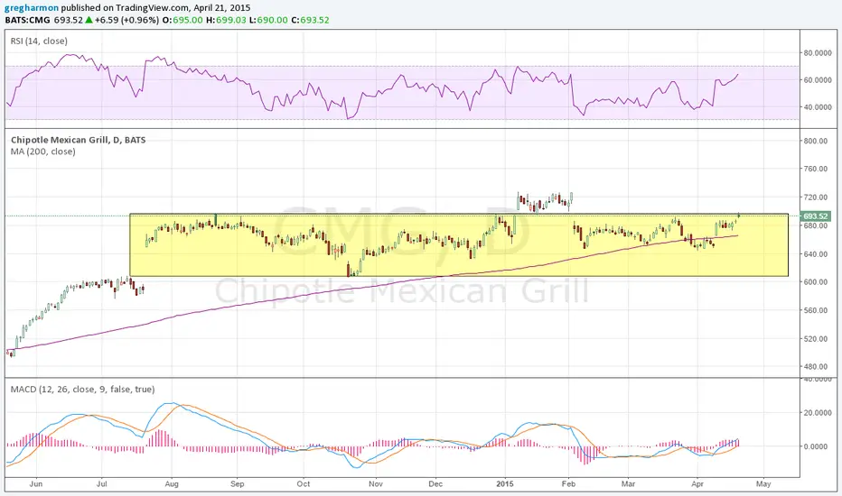Click the BATS:CMG ticker symbol
The width and height of the screenshot is (842, 496).
pyautogui.click(x=27, y=20)
